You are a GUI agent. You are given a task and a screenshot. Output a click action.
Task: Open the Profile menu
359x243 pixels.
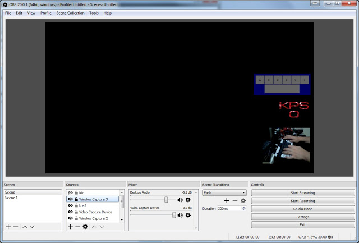pyautogui.click(x=46, y=13)
